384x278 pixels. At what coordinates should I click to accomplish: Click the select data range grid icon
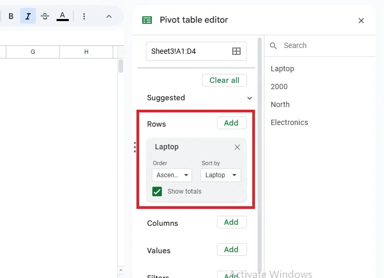236,51
